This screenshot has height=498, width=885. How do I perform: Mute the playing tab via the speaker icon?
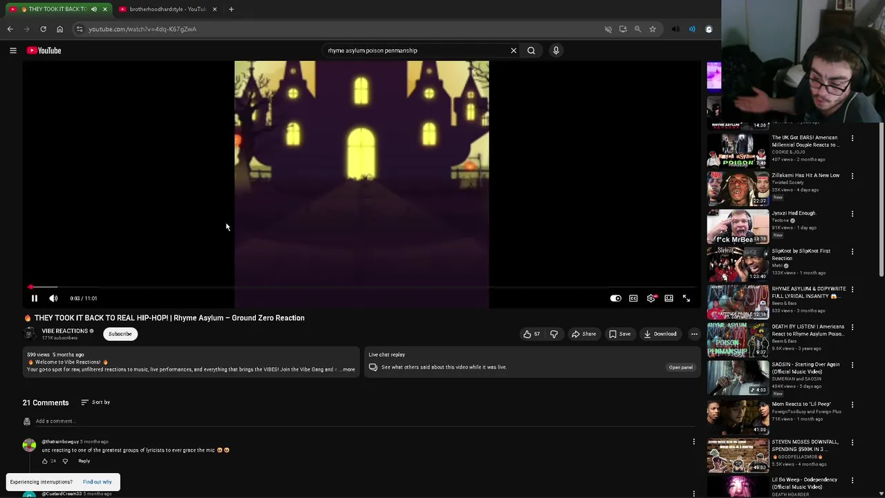click(x=94, y=9)
